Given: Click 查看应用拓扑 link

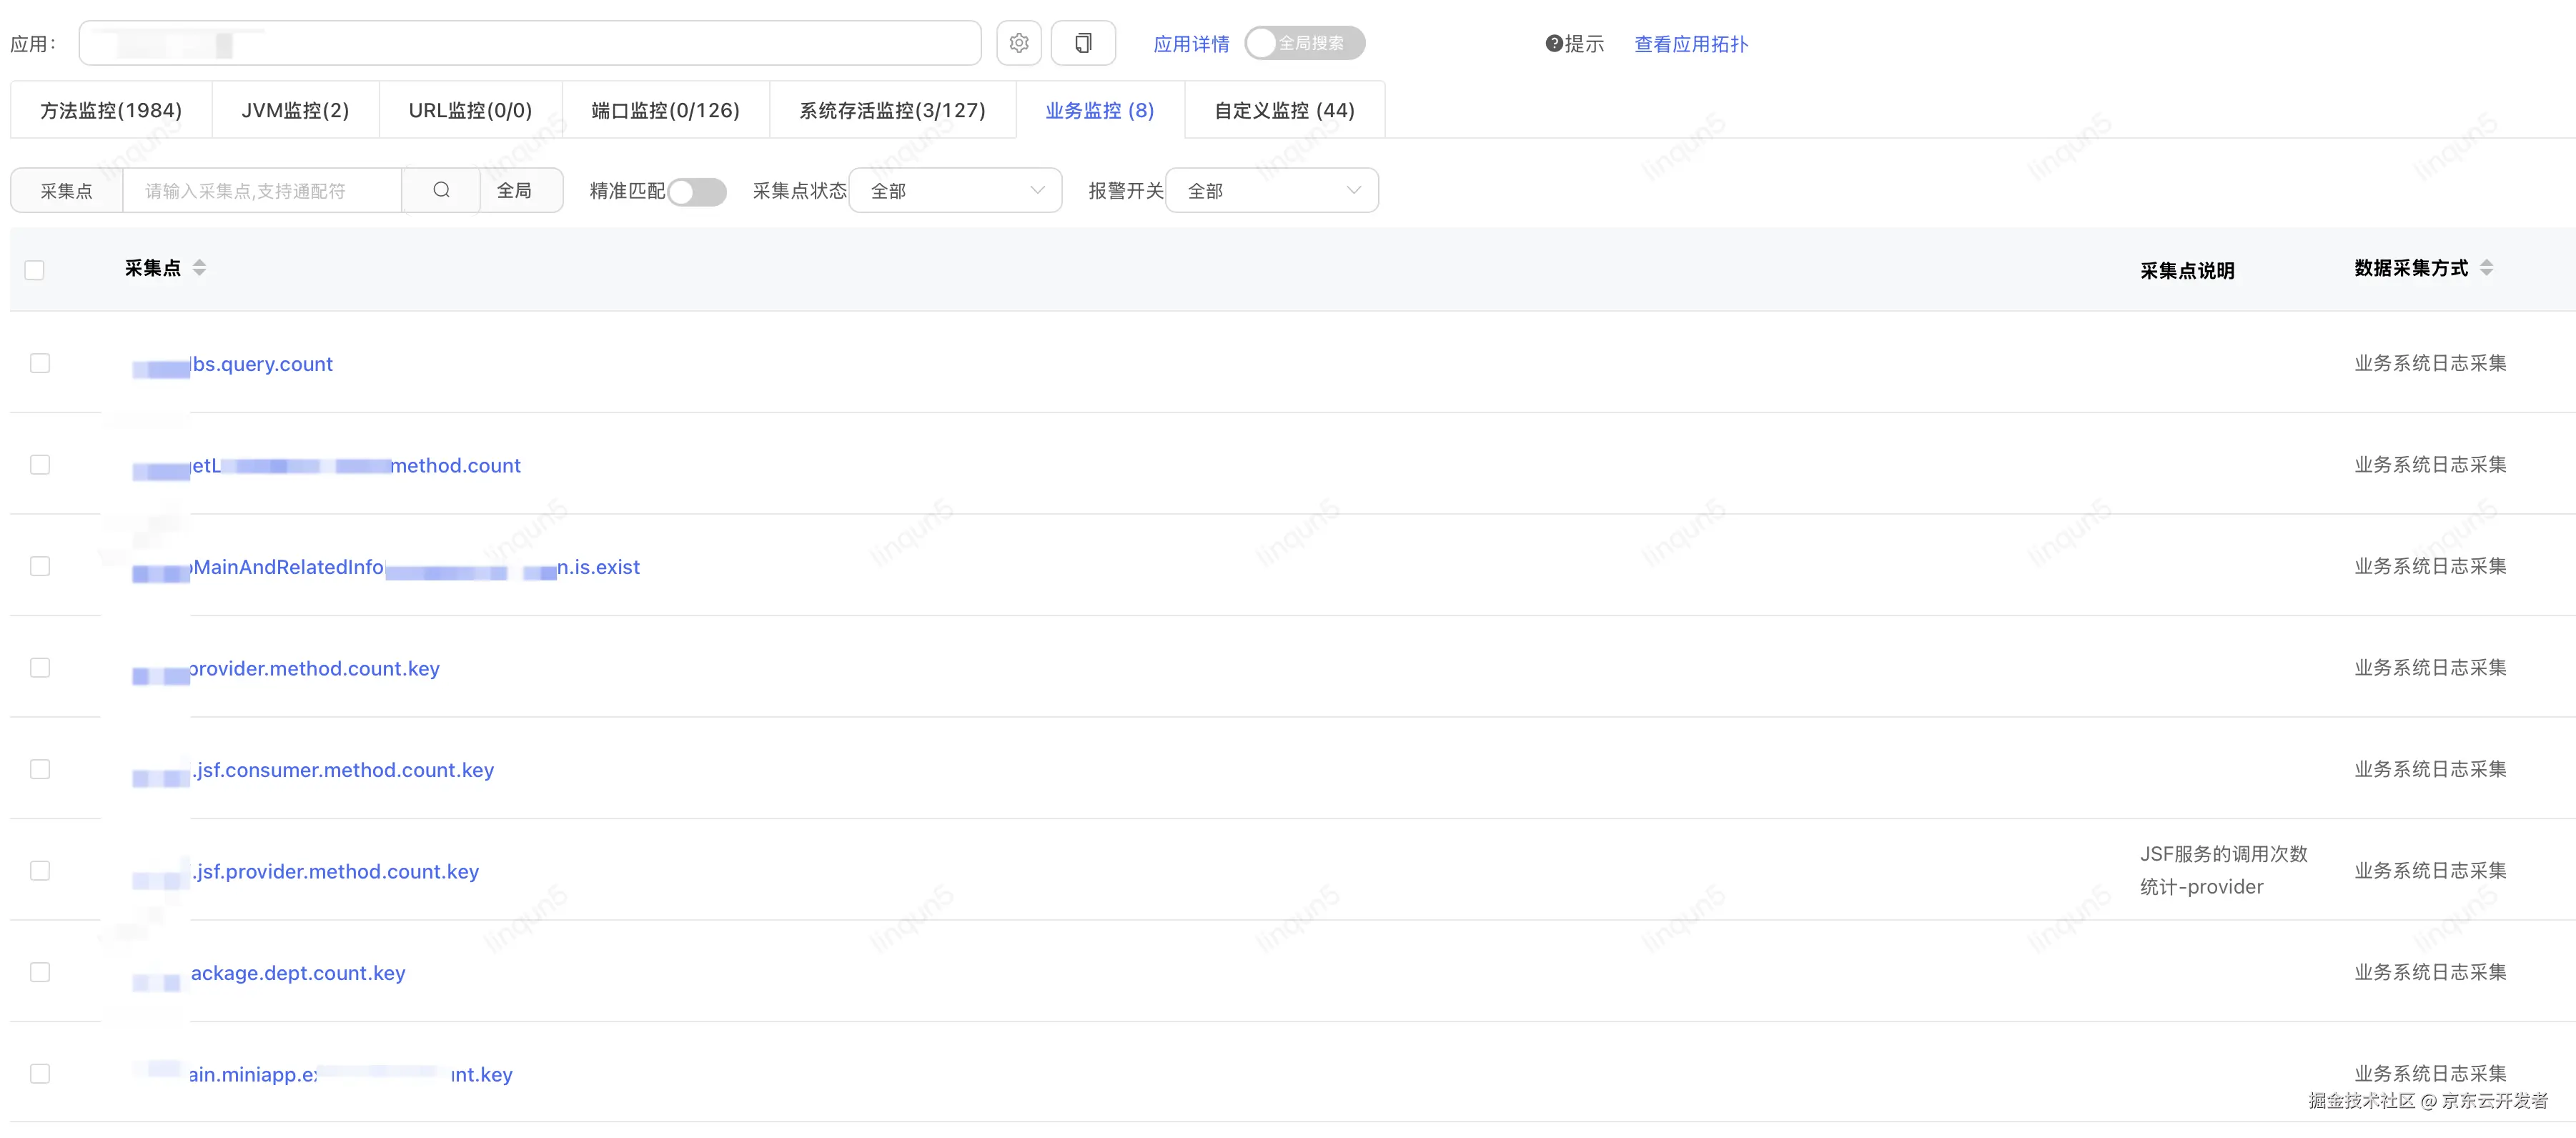Looking at the screenshot, I should click(x=1690, y=44).
